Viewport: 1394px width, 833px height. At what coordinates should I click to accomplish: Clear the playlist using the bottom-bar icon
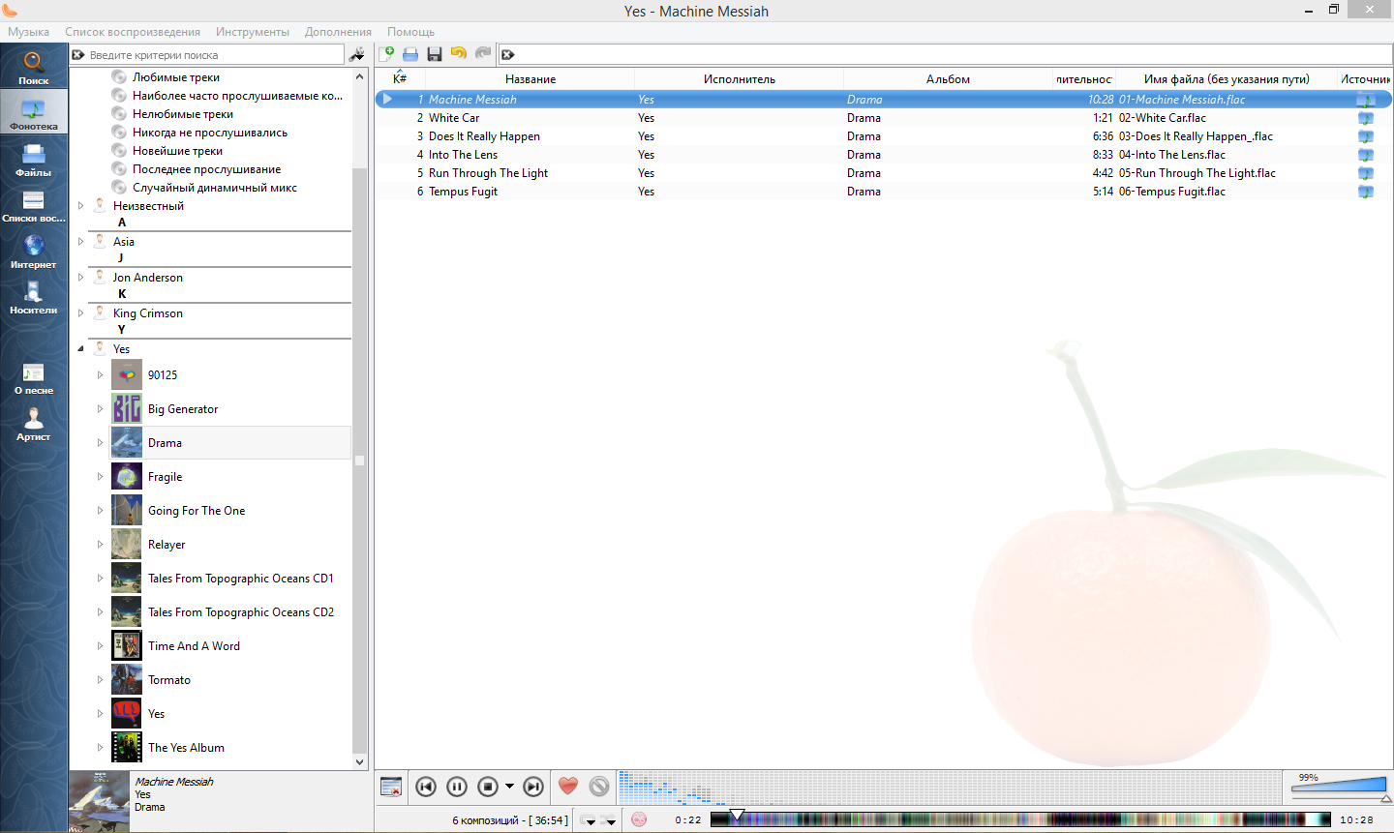391,787
